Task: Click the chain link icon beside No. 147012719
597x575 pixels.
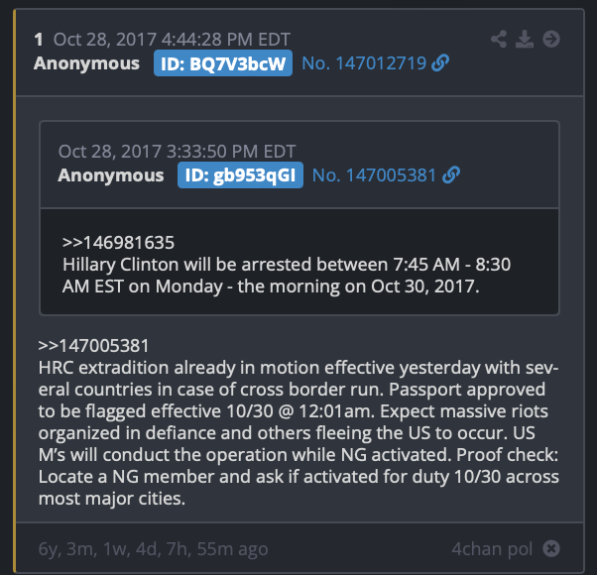Action: (x=440, y=62)
